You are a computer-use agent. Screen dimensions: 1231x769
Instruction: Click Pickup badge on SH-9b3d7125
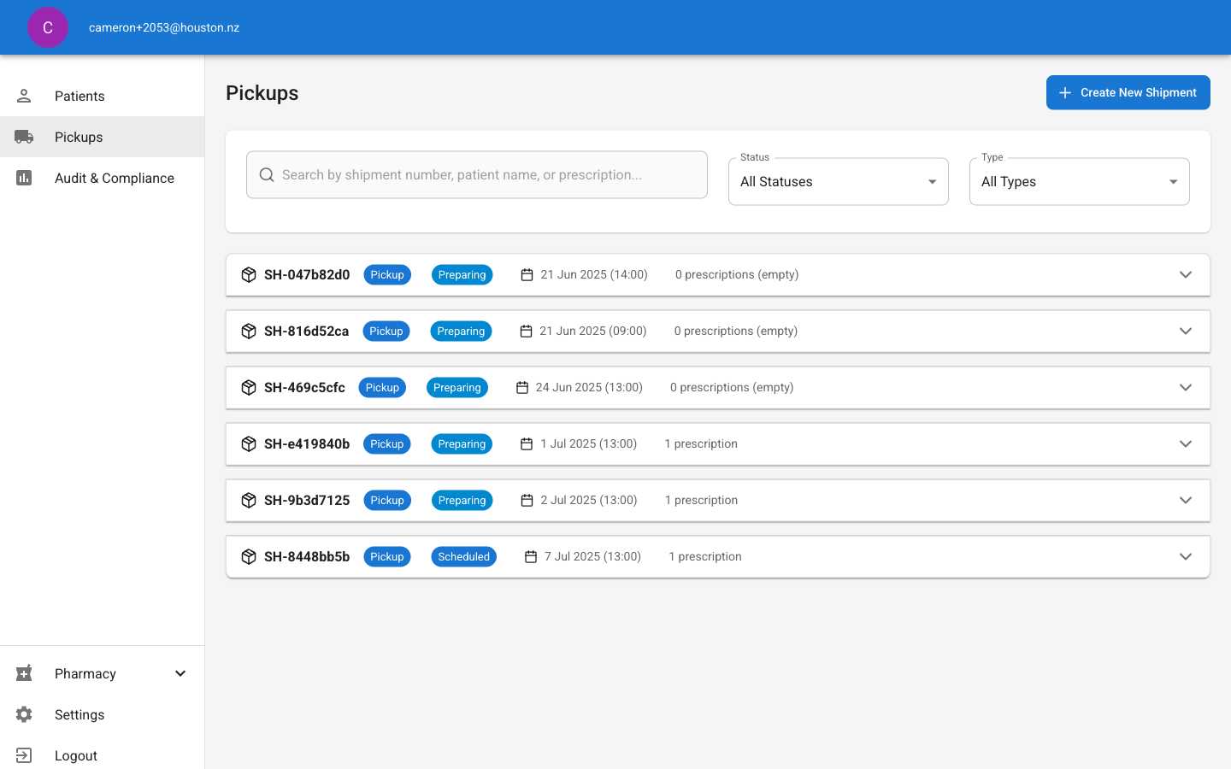387,500
